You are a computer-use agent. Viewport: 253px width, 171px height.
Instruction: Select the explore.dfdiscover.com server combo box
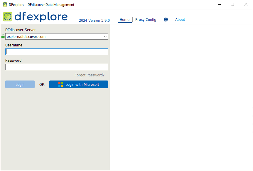click(x=57, y=36)
